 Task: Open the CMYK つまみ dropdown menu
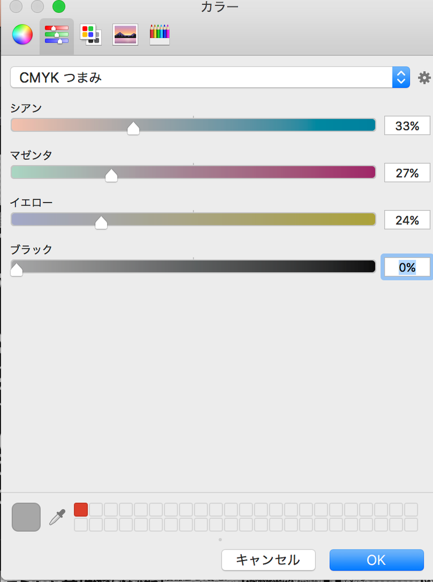tap(210, 77)
